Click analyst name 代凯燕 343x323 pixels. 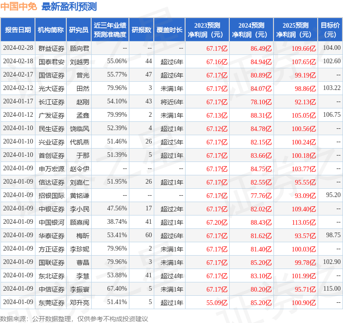pos(80,142)
